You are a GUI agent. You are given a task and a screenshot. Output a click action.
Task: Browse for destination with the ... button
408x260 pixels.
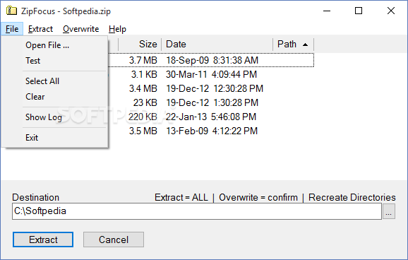(x=389, y=211)
